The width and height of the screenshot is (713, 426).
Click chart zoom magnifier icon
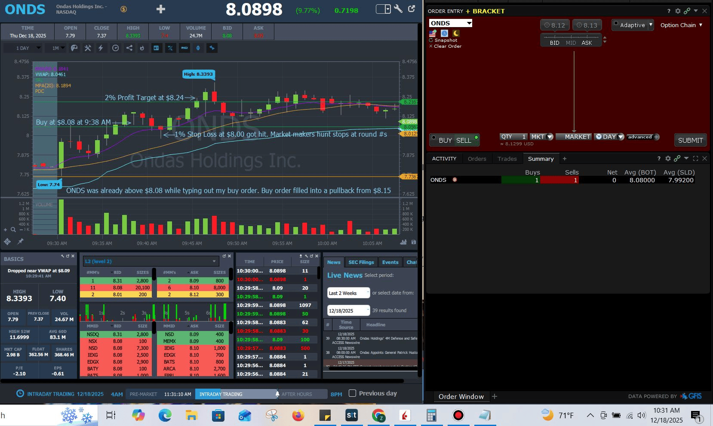(x=13, y=230)
